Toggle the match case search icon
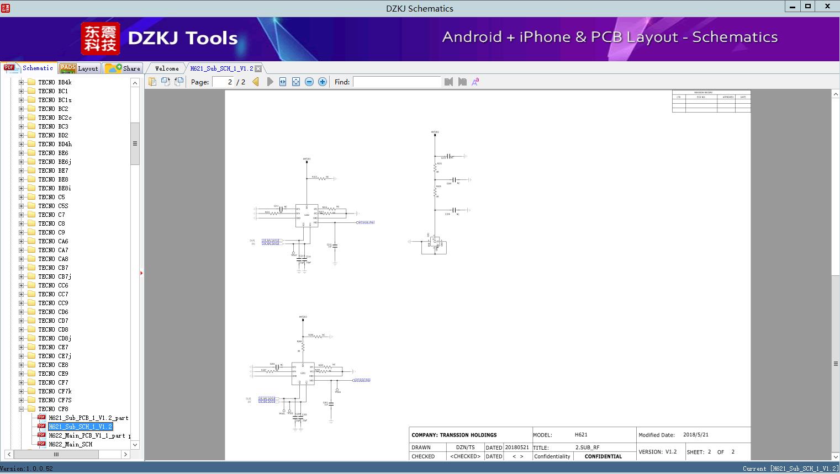 475,82
